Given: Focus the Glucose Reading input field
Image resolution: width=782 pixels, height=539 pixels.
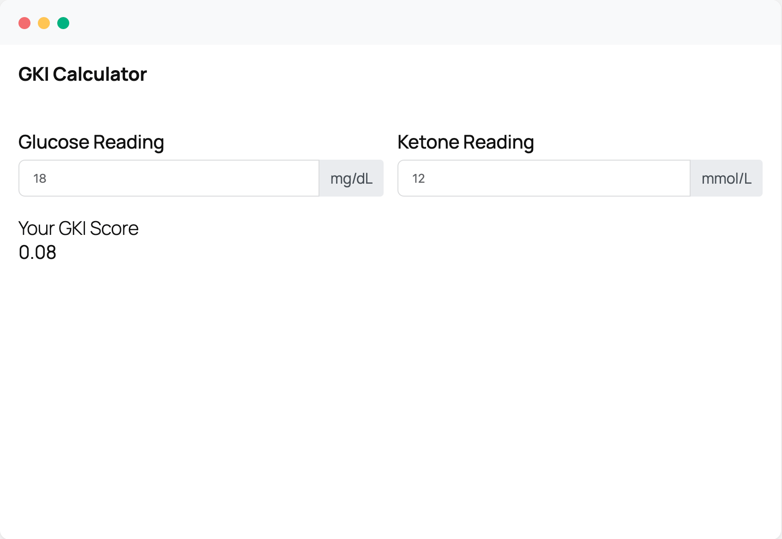Looking at the screenshot, I should point(169,178).
